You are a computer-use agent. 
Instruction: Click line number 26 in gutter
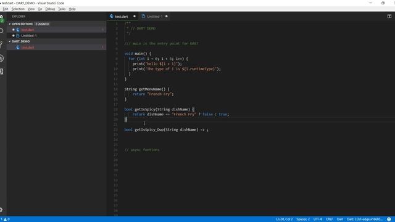click(115, 150)
